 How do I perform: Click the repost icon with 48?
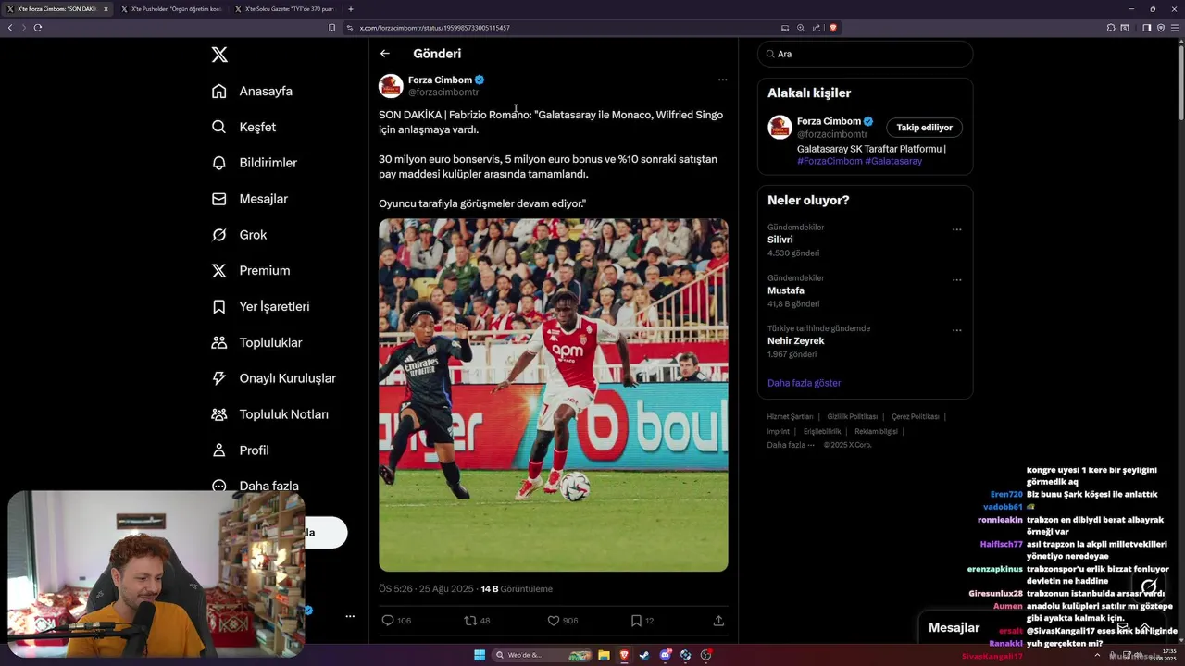click(470, 621)
